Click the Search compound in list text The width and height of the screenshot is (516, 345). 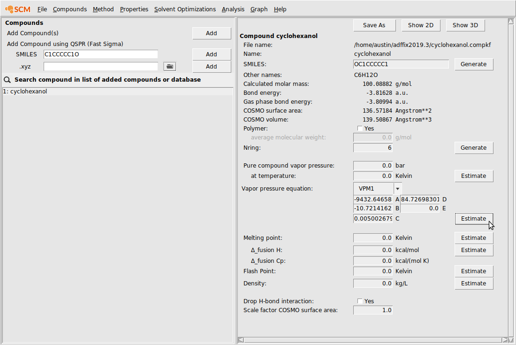[x=107, y=80]
